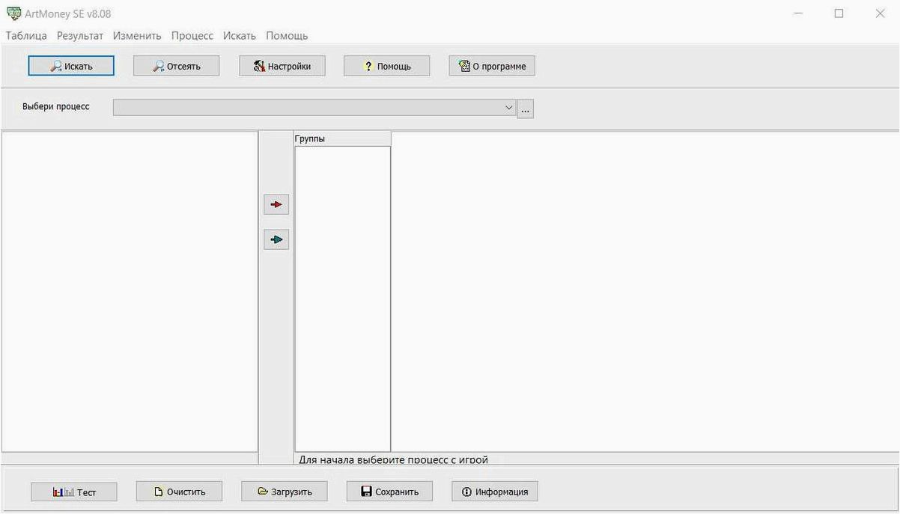Click the Группы column header
Image resolution: width=900 pixels, height=514 pixels.
pos(342,138)
